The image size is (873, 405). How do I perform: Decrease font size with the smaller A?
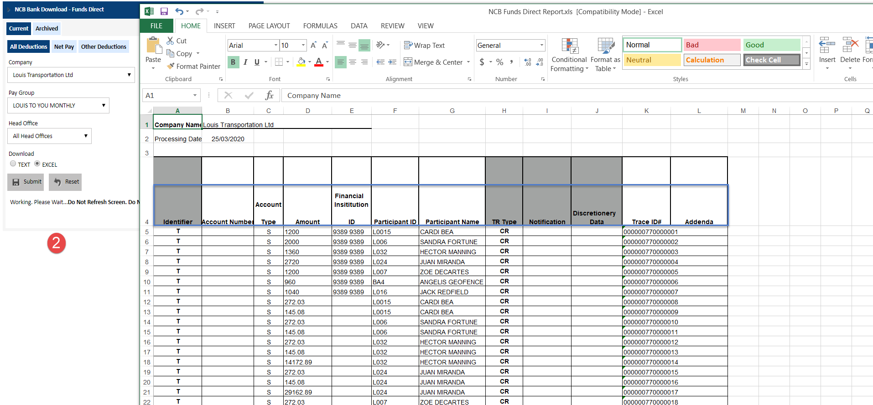tap(325, 45)
